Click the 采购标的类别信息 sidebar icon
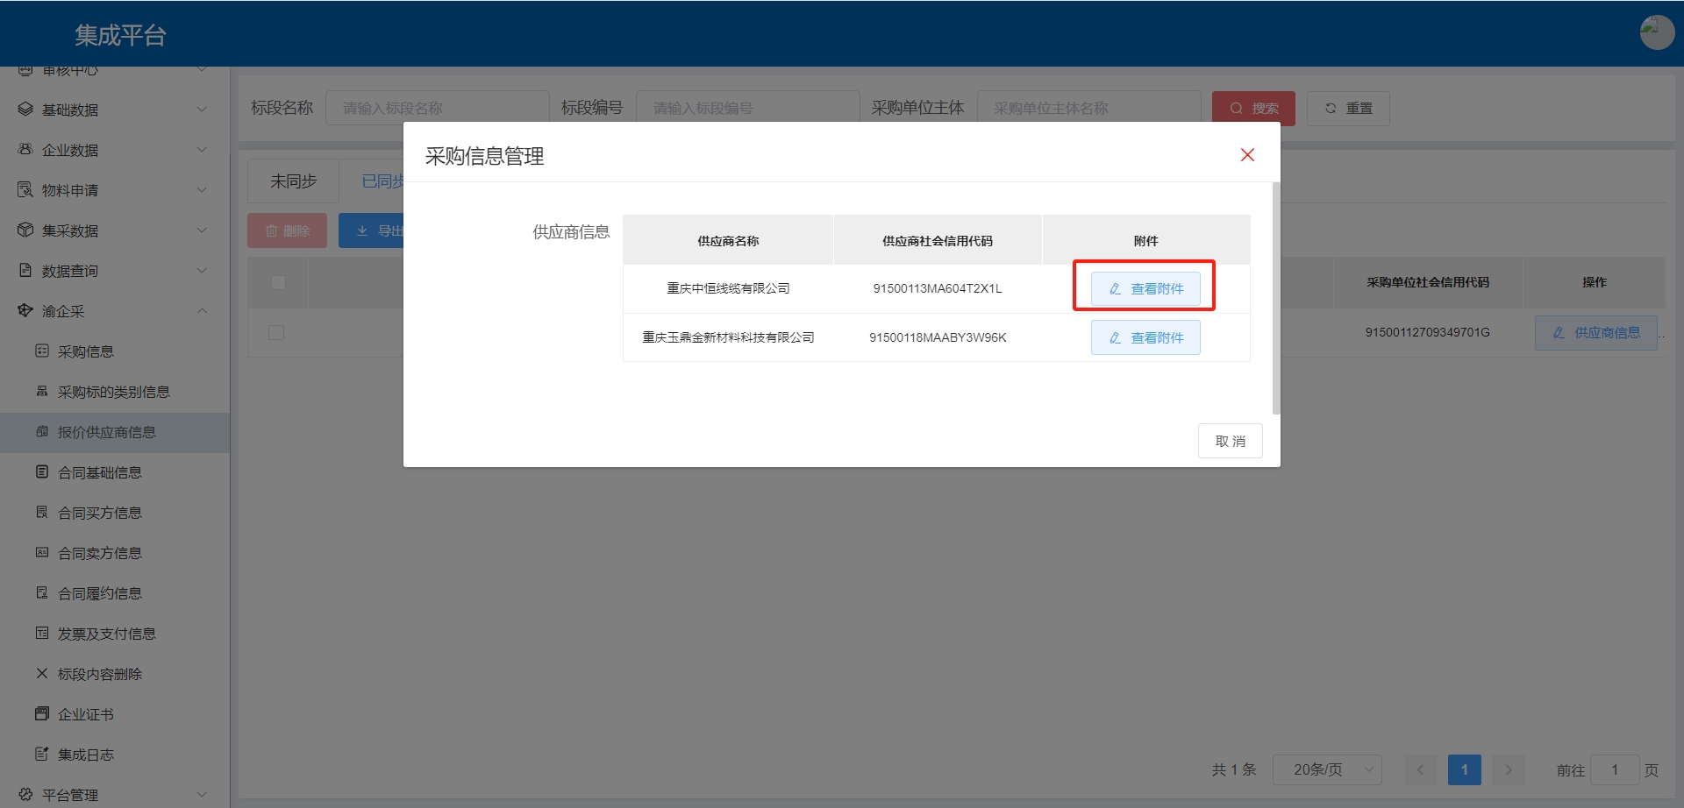The height and width of the screenshot is (808, 1684). (42, 391)
